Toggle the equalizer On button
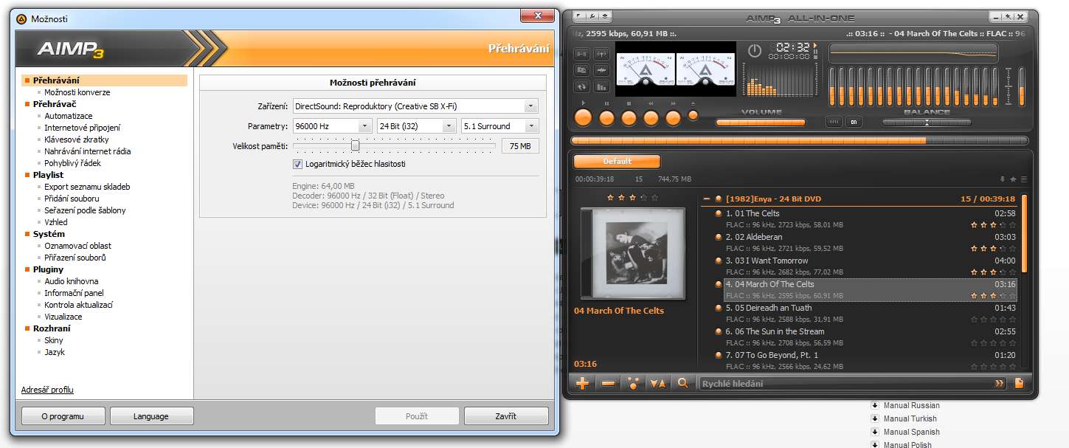The image size is (1069, 448). 854,122
